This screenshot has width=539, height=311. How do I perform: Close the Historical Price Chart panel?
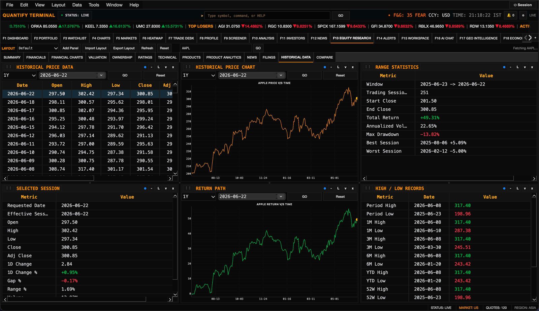(x=353, y=67)
